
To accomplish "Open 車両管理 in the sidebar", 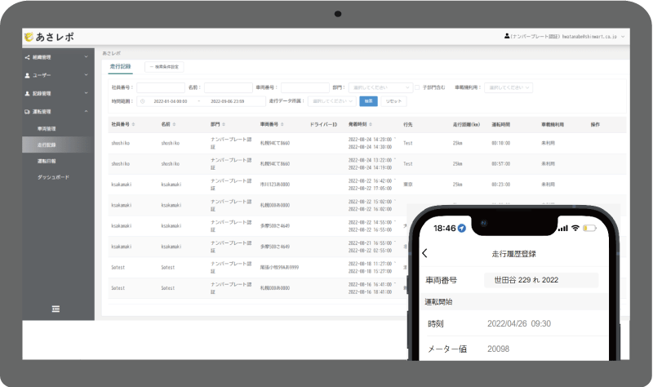I will (x=47, y=129).
